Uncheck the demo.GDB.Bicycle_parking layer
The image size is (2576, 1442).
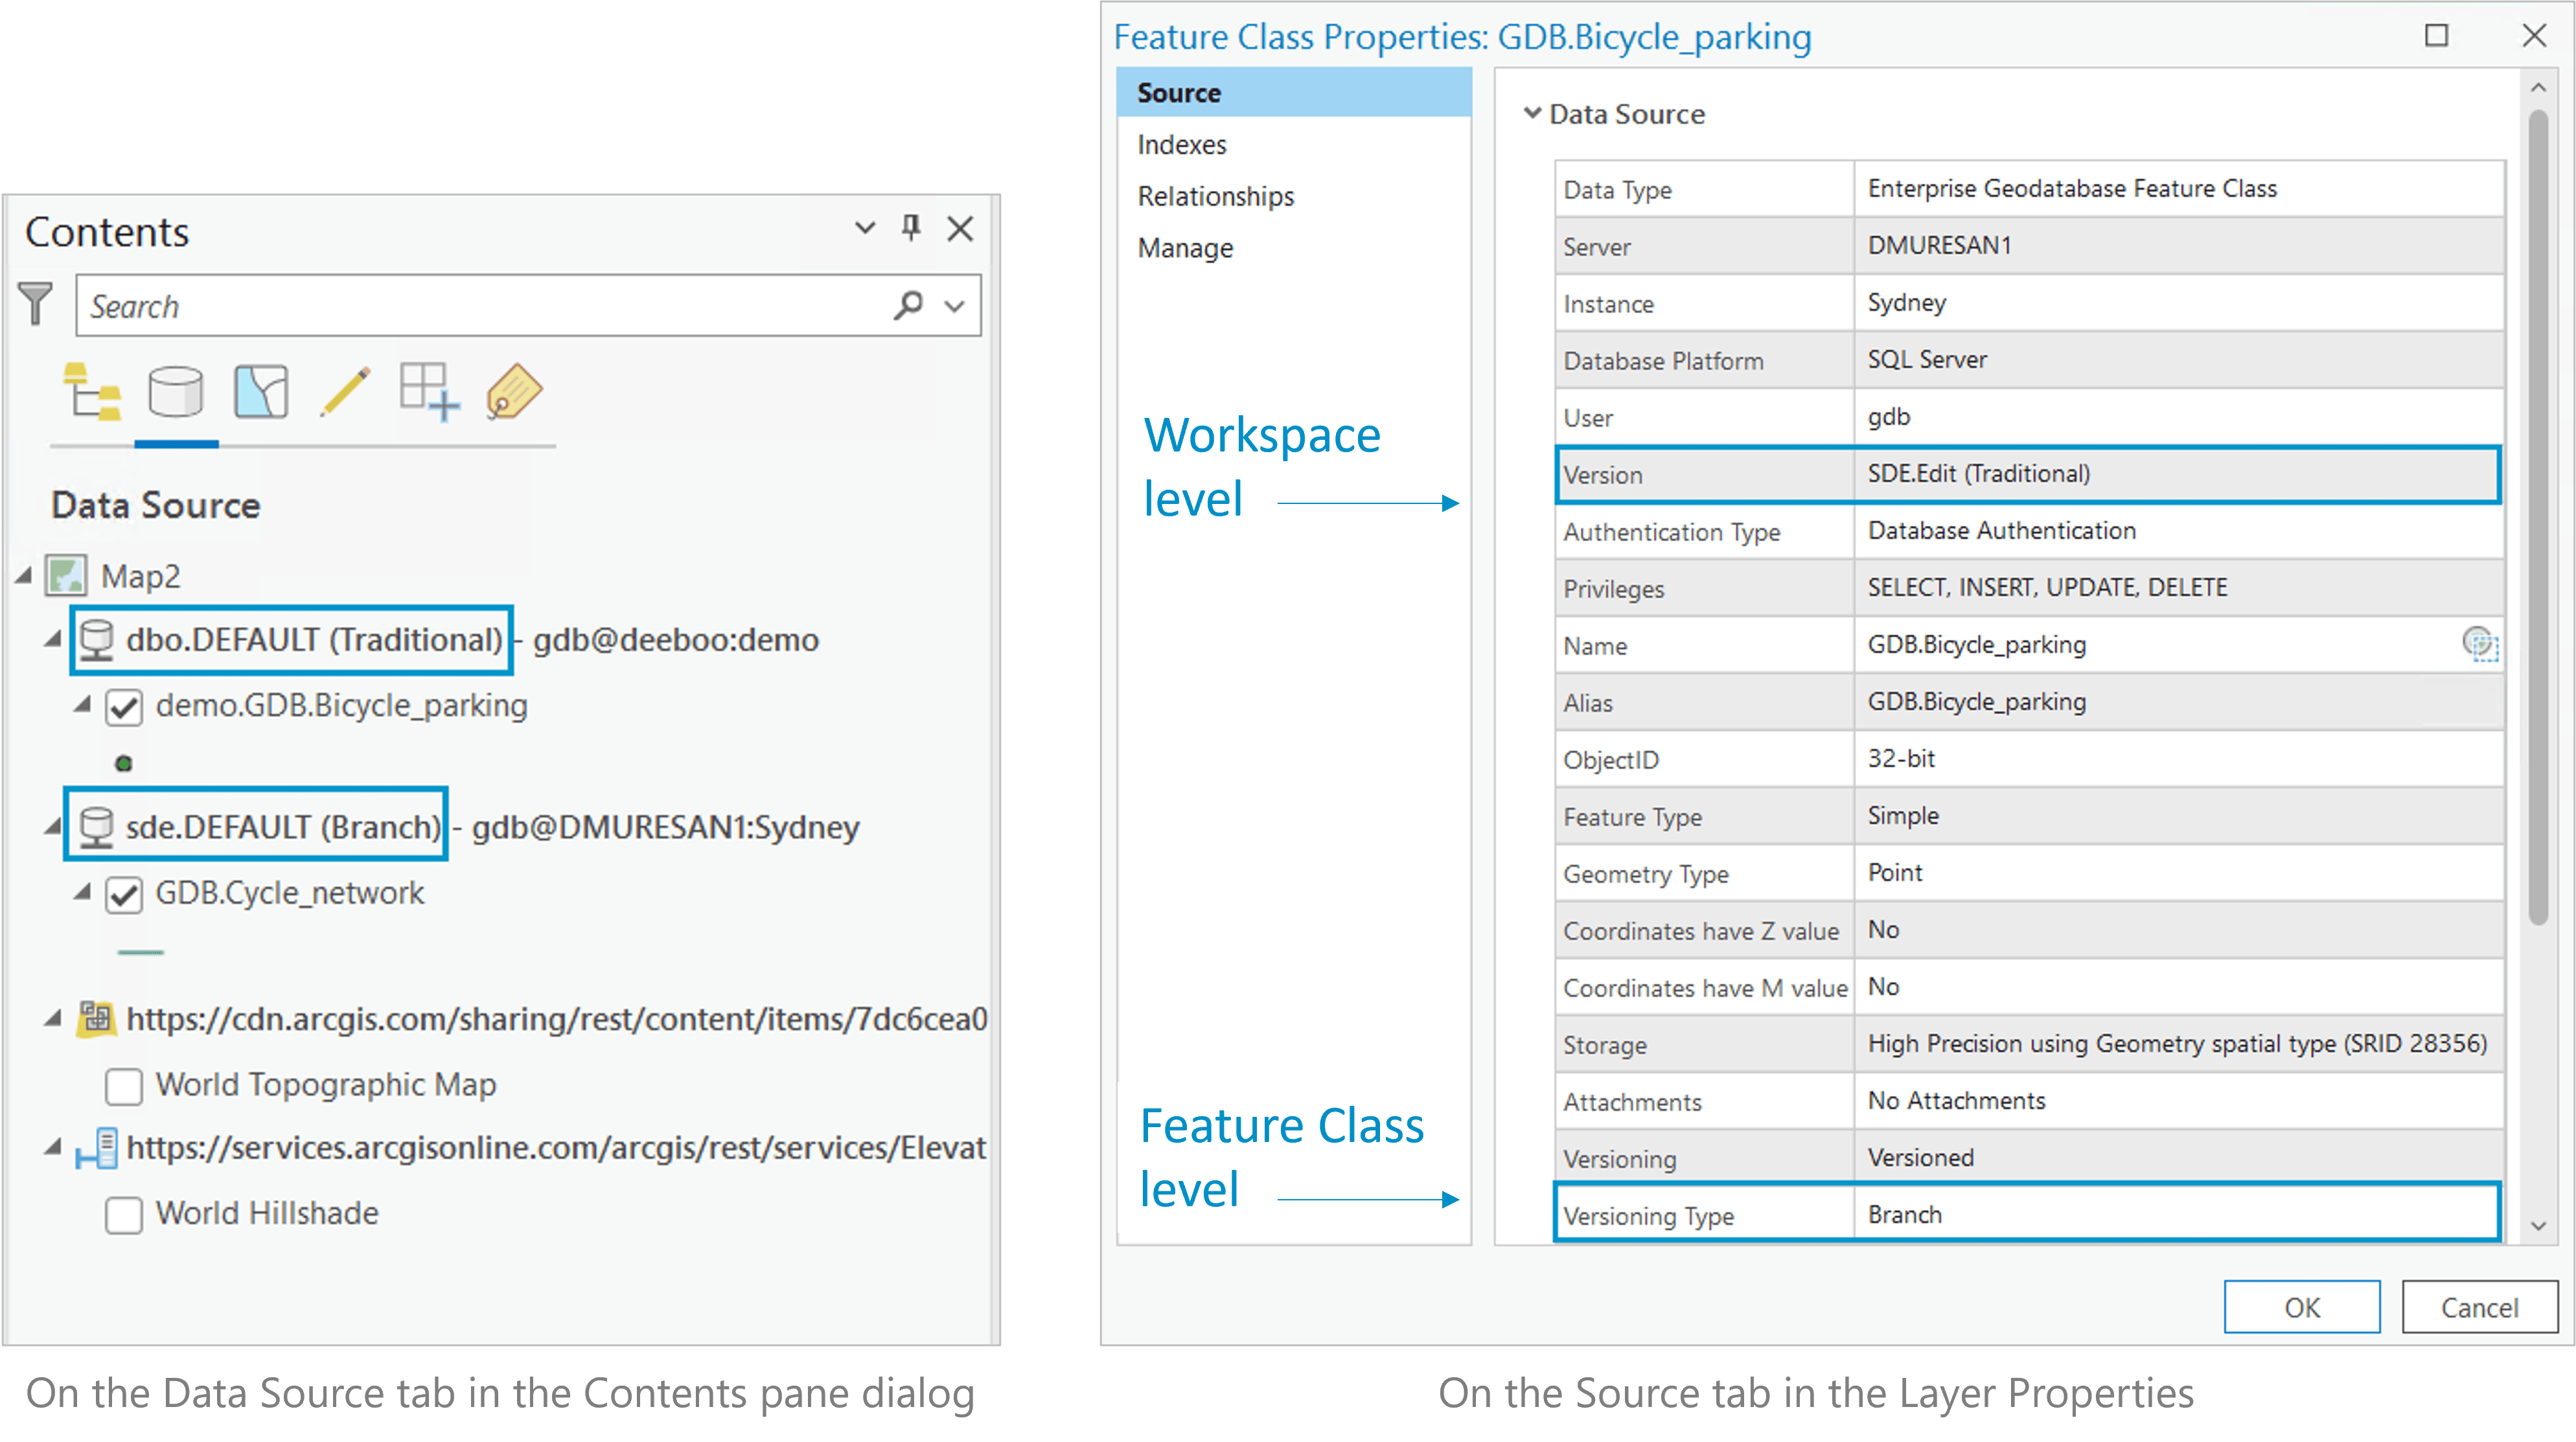pyautogui.click(x=124, y=707)
